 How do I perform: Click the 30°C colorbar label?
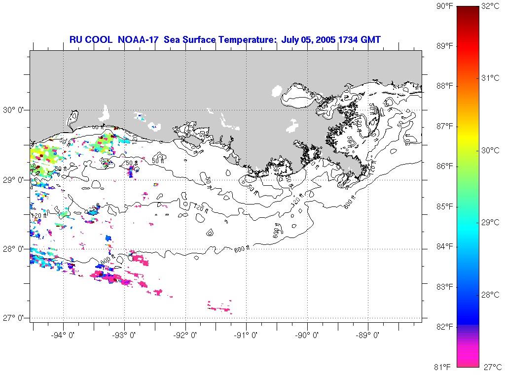click(491, 150)
